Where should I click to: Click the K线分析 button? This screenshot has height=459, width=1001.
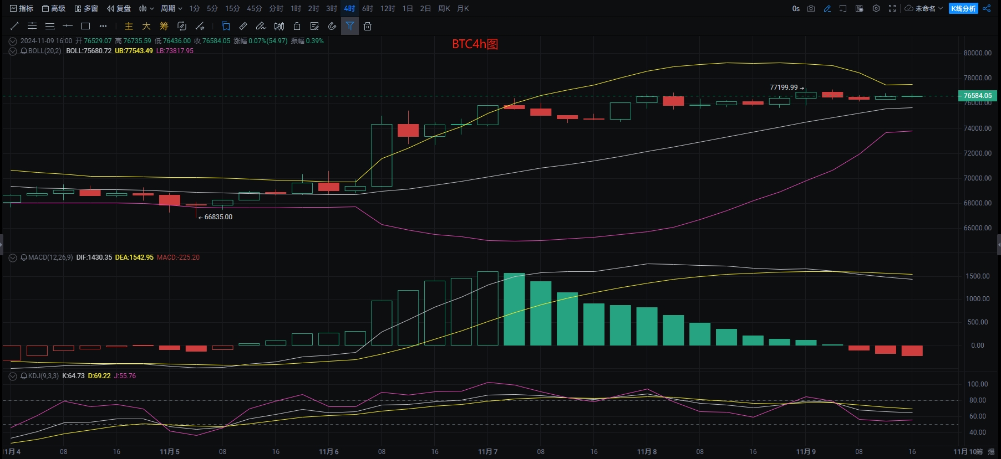pyautogui.click(x=963, y=8)
